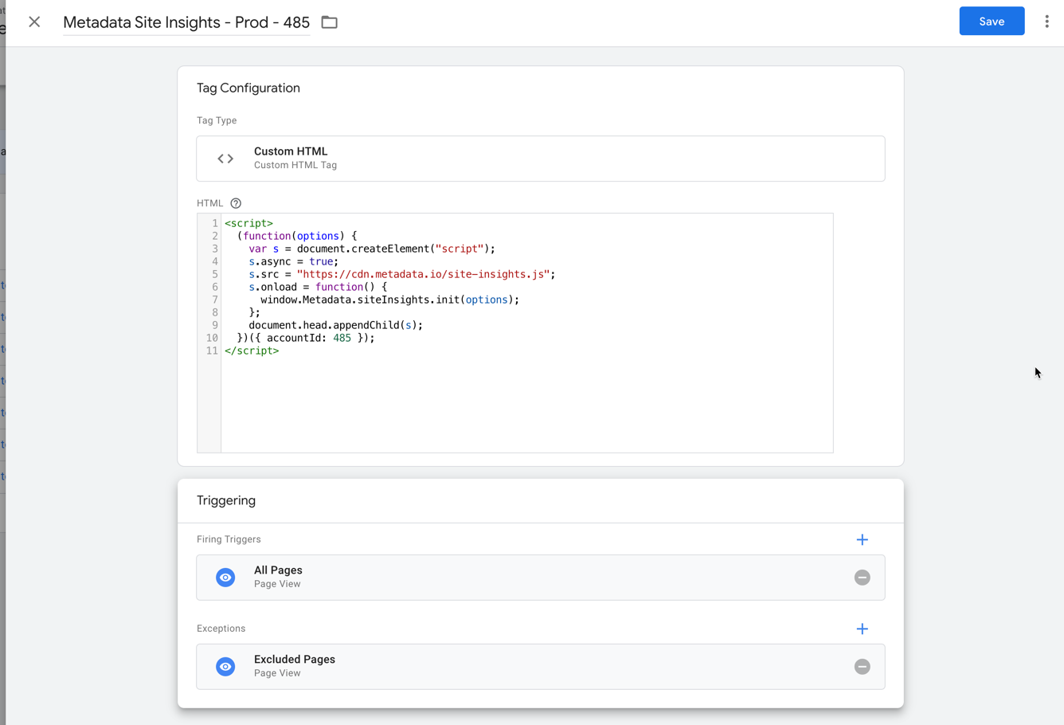The image size is (1064, 725).
Task: Remove the All Pages firing trigger
Action: point(862,577)
